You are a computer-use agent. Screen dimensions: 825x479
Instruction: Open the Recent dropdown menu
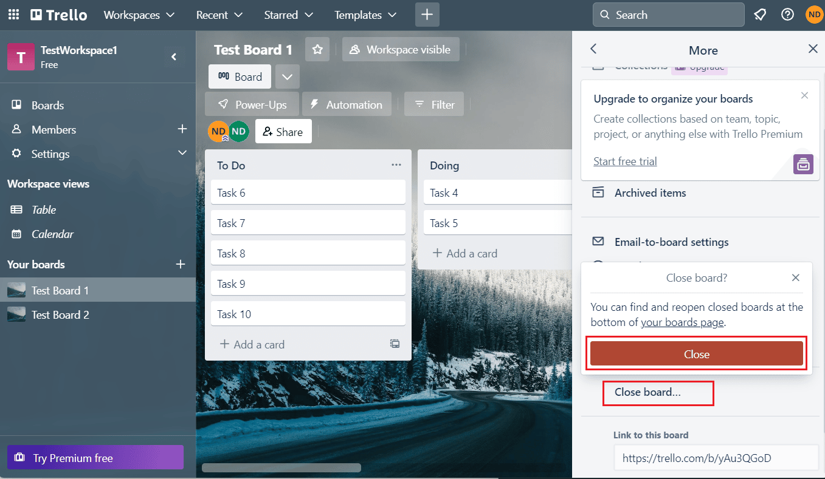(x=219, y=15)
